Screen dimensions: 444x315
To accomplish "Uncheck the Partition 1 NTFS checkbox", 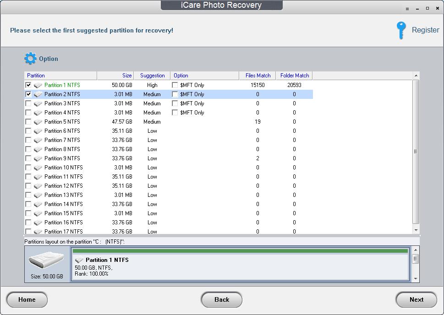I will [28, 85].
